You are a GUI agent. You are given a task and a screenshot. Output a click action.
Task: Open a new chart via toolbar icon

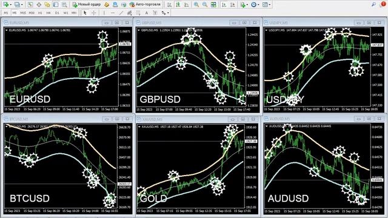coord(5,4)
